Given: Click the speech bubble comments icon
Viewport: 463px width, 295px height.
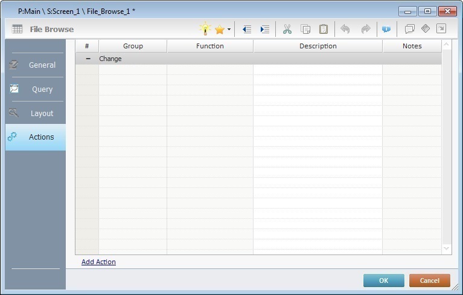Looking at the screenshot, I should (x=409, y=29).
